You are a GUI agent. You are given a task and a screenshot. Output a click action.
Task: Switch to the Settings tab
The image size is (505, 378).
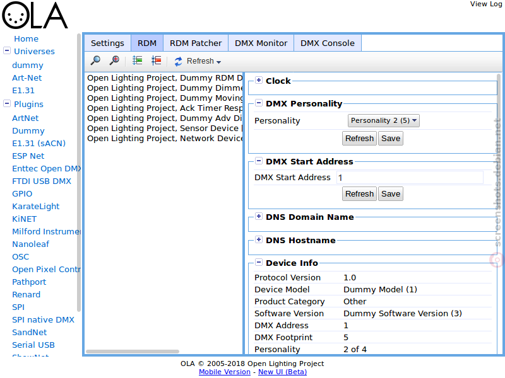coord(107,43)
